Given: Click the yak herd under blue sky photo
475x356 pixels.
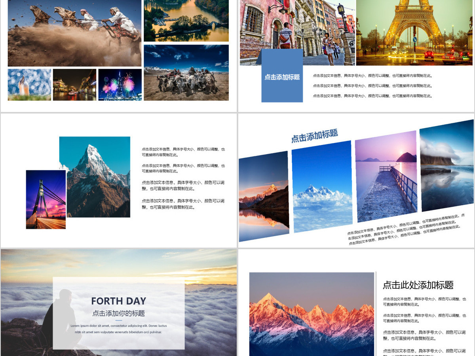Looking at the screenshot, I should coord(186,72).
